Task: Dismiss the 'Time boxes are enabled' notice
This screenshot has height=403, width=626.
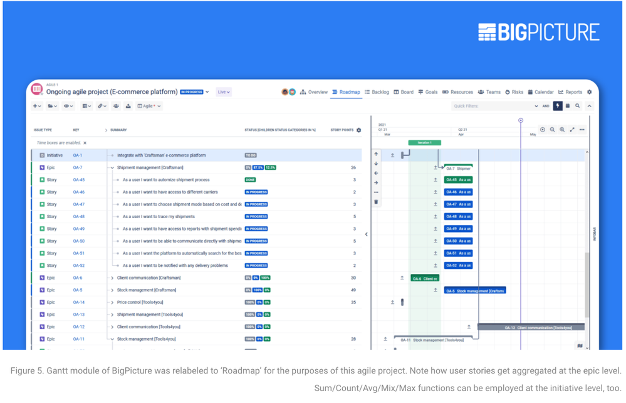Action: [x=85, y=143]
